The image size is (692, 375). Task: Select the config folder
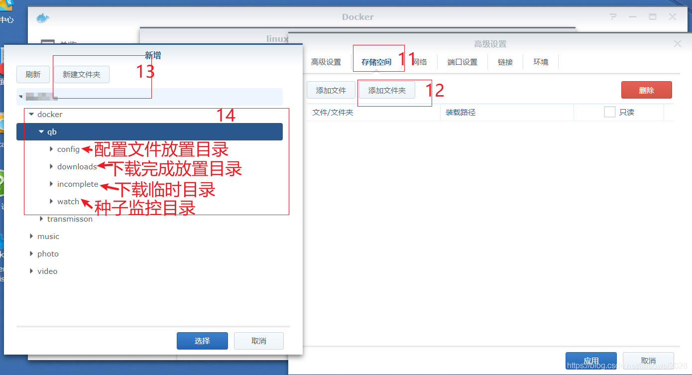[x=68, y=149]
